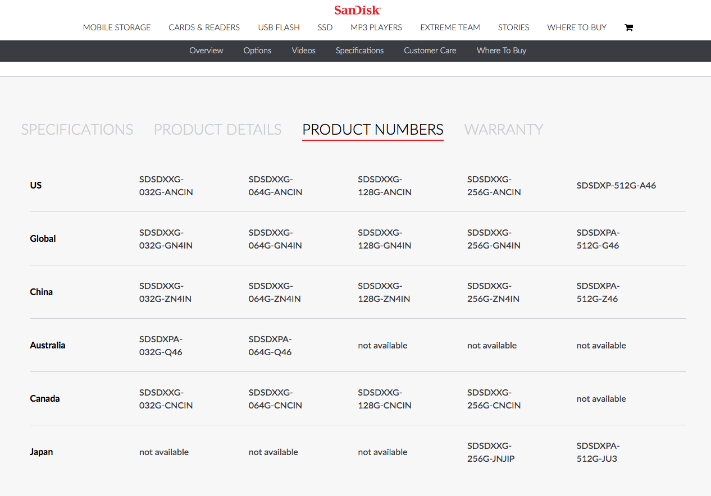Select product number SDSDXXG-128G-CNCIN
This screenshot has height=496, width=711.
385,399
